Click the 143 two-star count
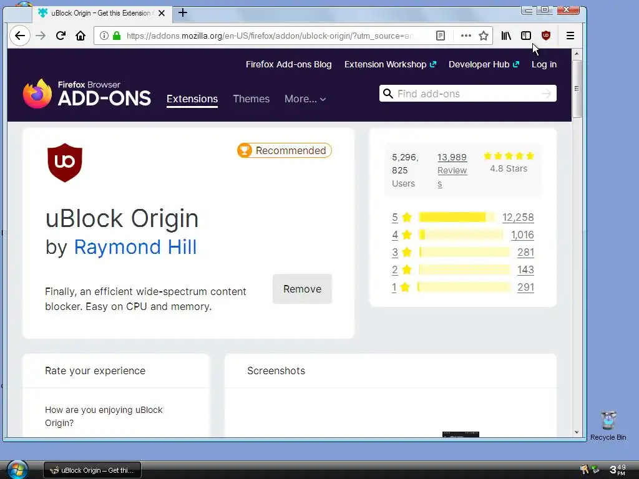 (525, 269)
